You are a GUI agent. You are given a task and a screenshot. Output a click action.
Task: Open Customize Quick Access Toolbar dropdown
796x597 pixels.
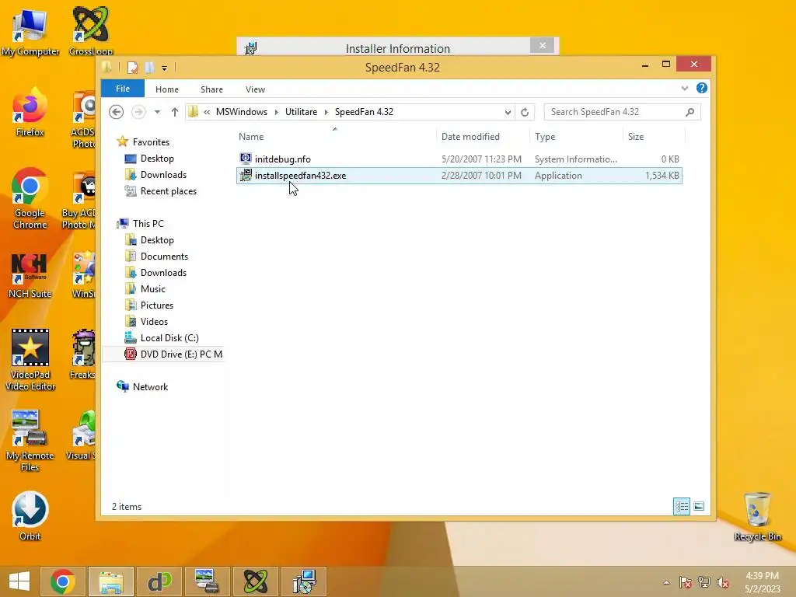coord(164,68)
